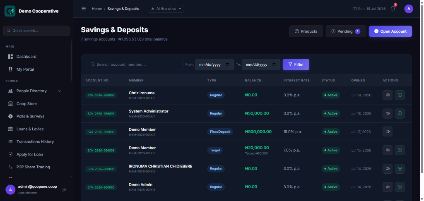
Task: Open the All Branches dropdown
Action: (166, 9)
